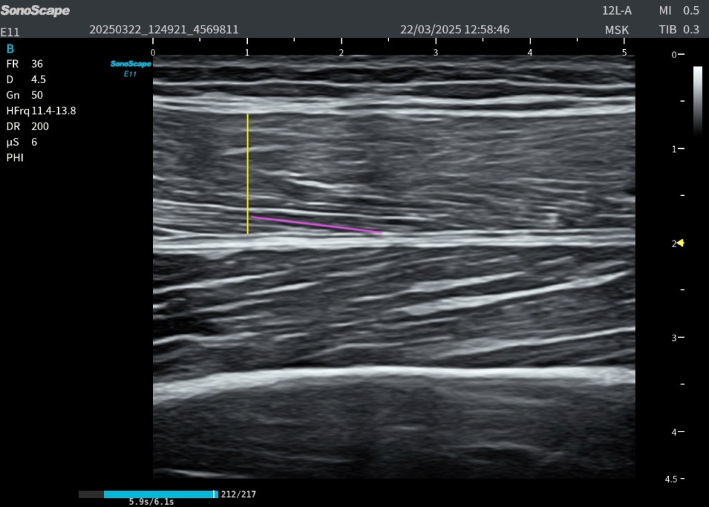Open the MSK exam preset label

pyautogui.click(x=617, y=30)
